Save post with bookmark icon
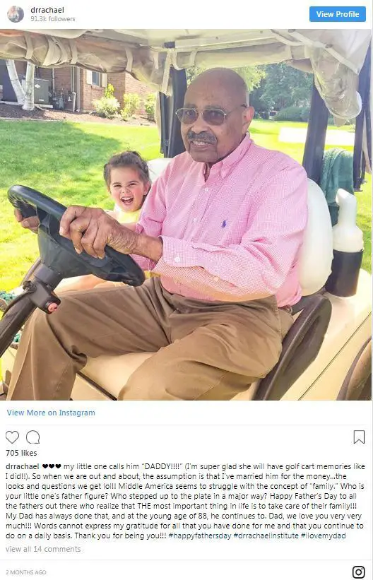Screen dimensions: 373x580 click(359, 437)
